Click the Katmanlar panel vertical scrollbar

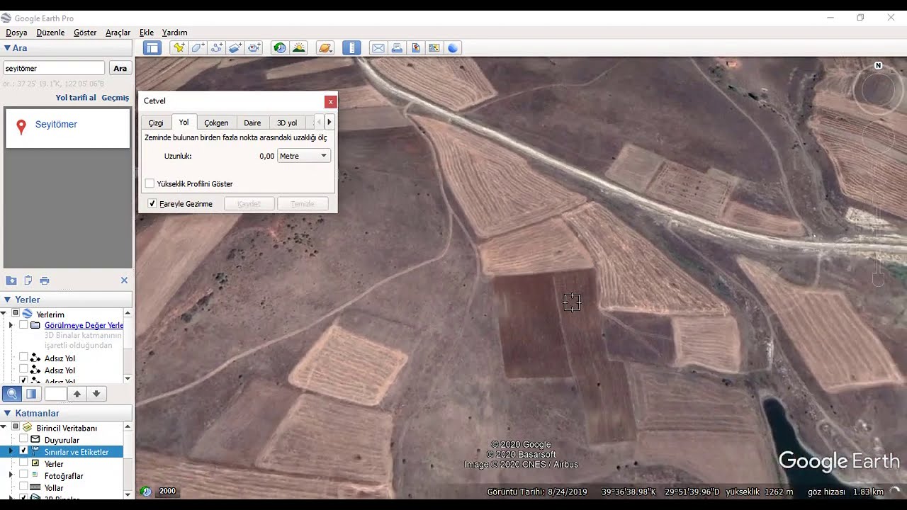click(128, 460)
